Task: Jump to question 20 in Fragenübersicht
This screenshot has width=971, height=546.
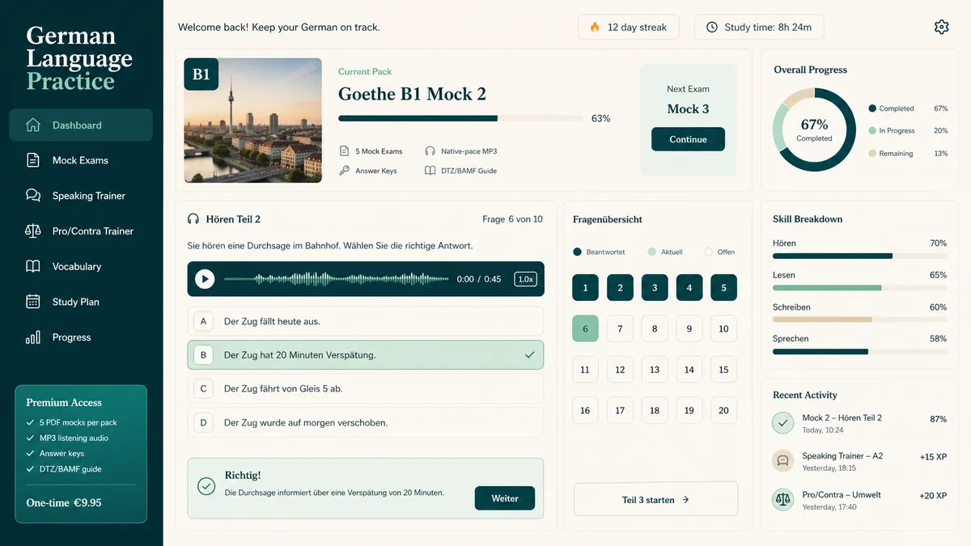Action: pyautogui.click(x=723, y=410)
